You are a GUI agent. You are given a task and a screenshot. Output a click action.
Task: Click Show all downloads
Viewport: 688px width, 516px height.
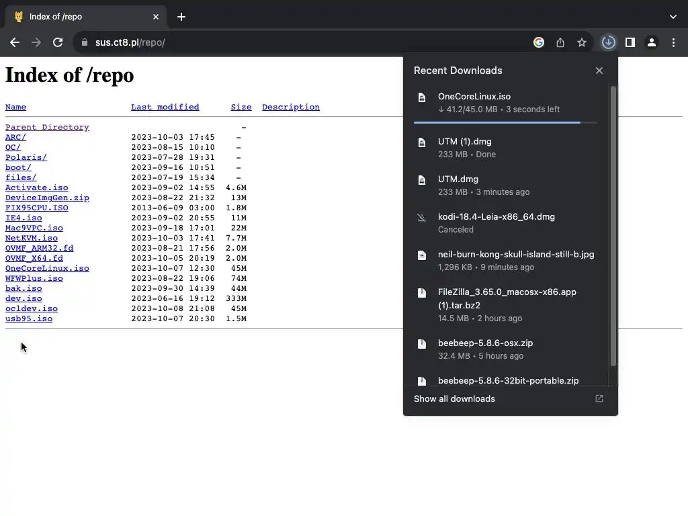tap(454, 399)
